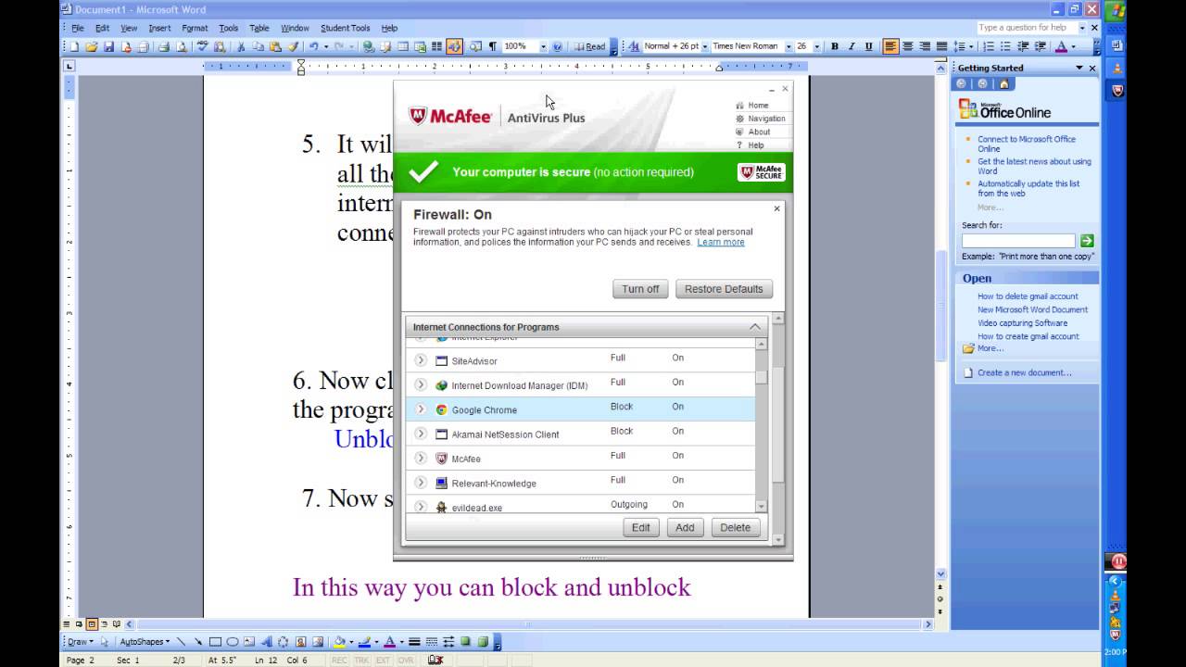Expand the Akamai NetSession Client row
1186x667 pixels.
pos(421,434)
